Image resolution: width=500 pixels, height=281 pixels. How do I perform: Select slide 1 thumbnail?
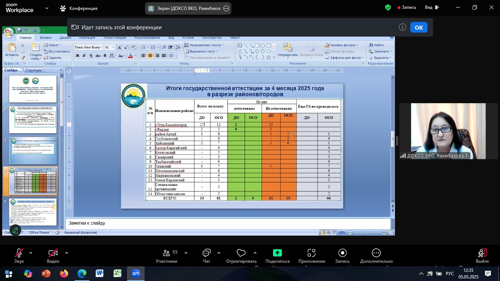point(33,89)
